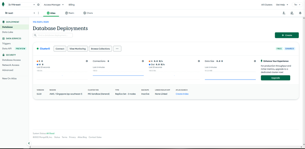The image size is (305, 149).
Task: Click info icon beside Connections metric
Action: 143,61
